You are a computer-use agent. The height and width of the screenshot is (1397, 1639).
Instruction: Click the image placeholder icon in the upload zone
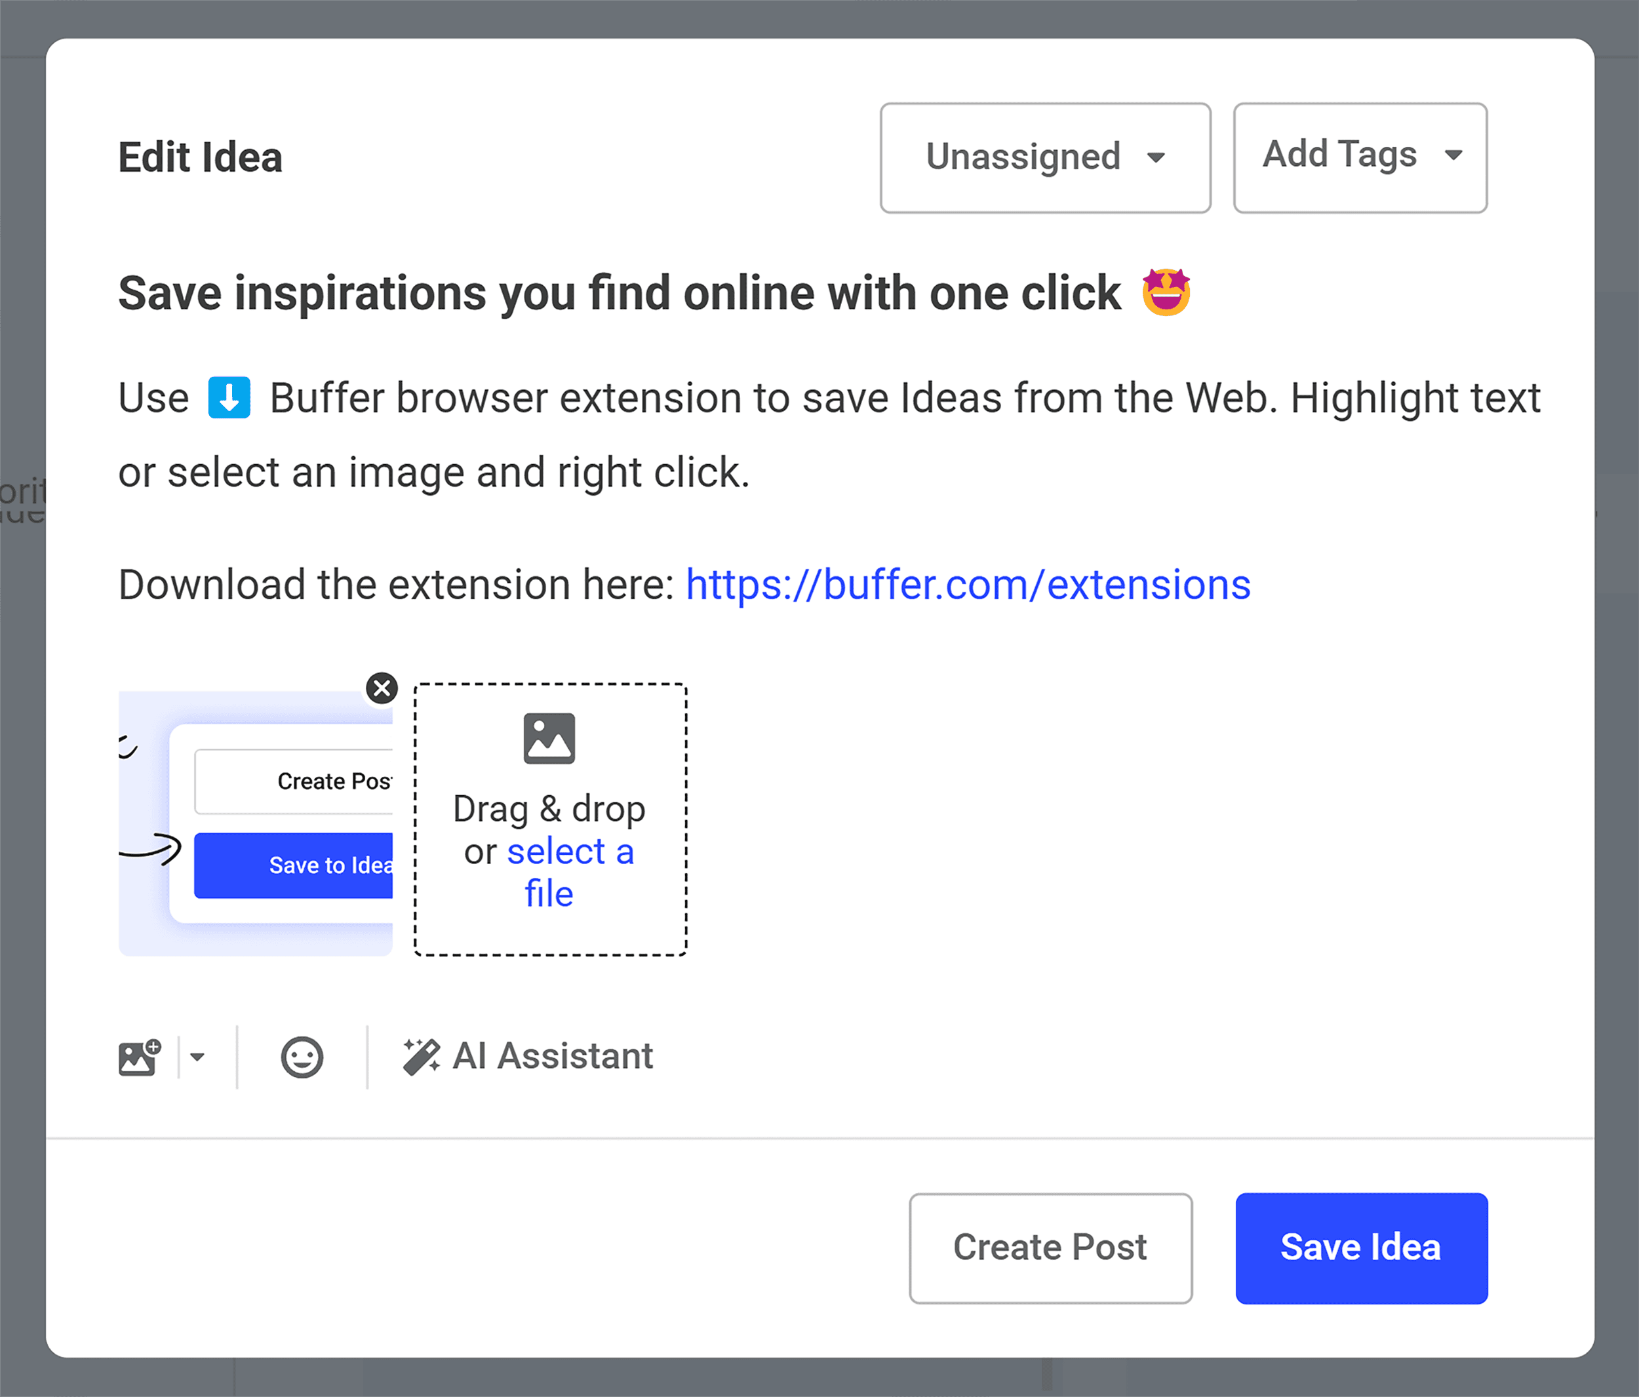550,739
